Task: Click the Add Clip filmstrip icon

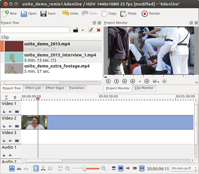Action: click(x=76, y=30)
